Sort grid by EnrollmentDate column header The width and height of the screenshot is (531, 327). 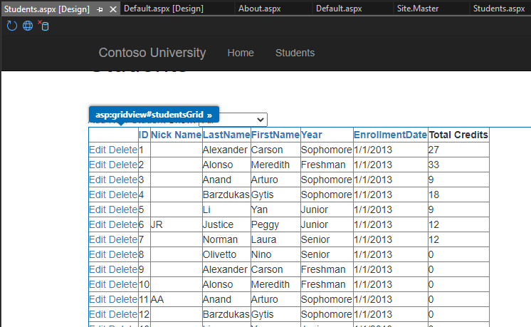pyautogui.click(x=390, y=135)
